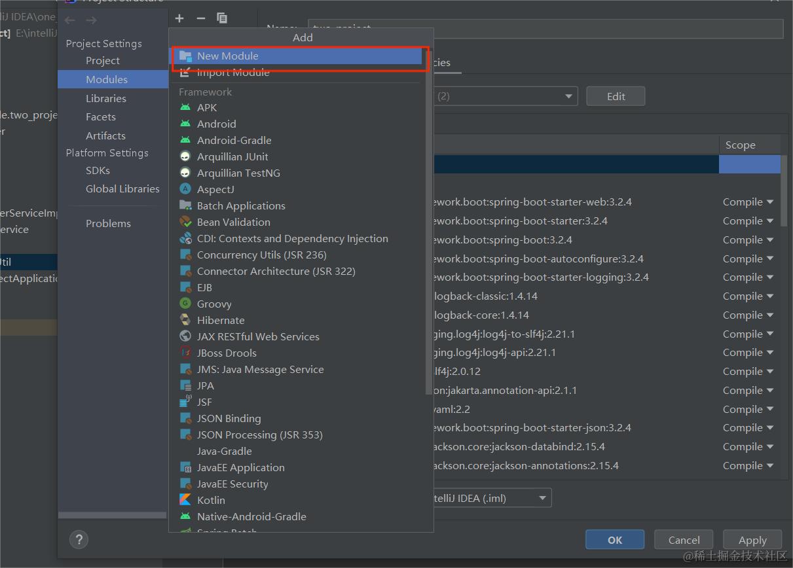This screenshot has width=793, height=568.
Task: Click the copy module icon
Action: 222,18
